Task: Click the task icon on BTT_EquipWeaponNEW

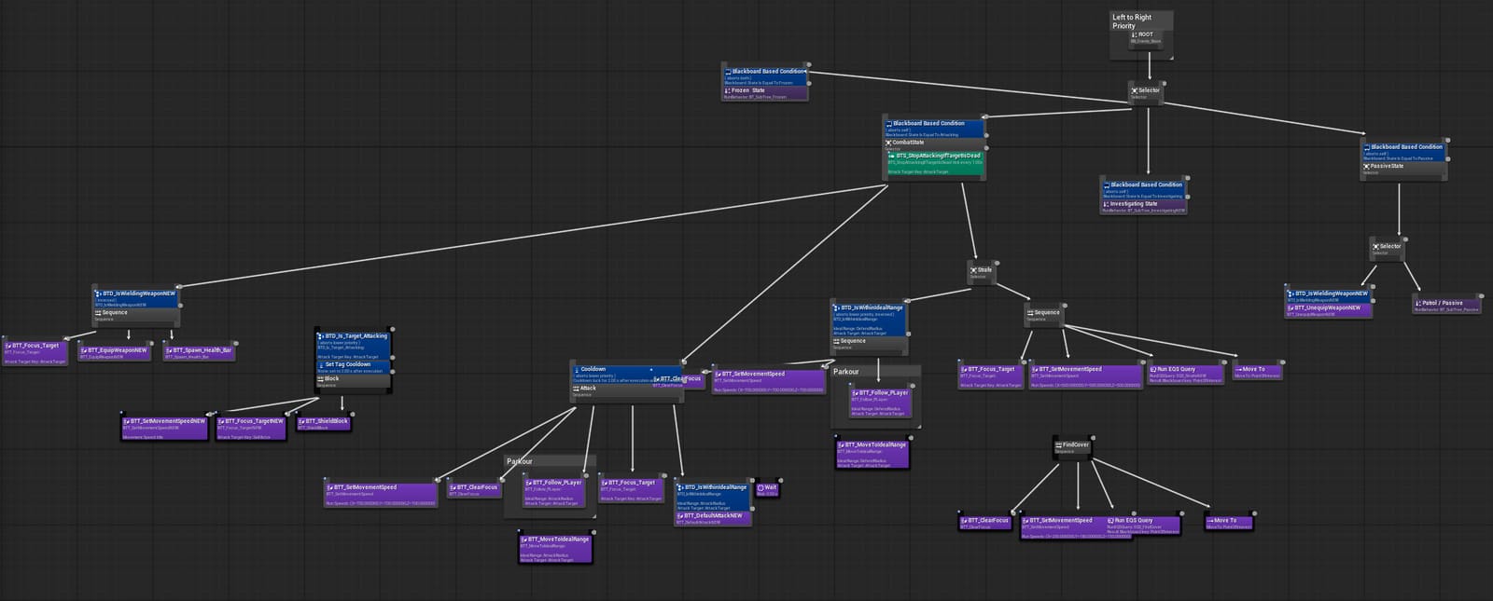Action: pyautogui.click(x=83, y=350)
